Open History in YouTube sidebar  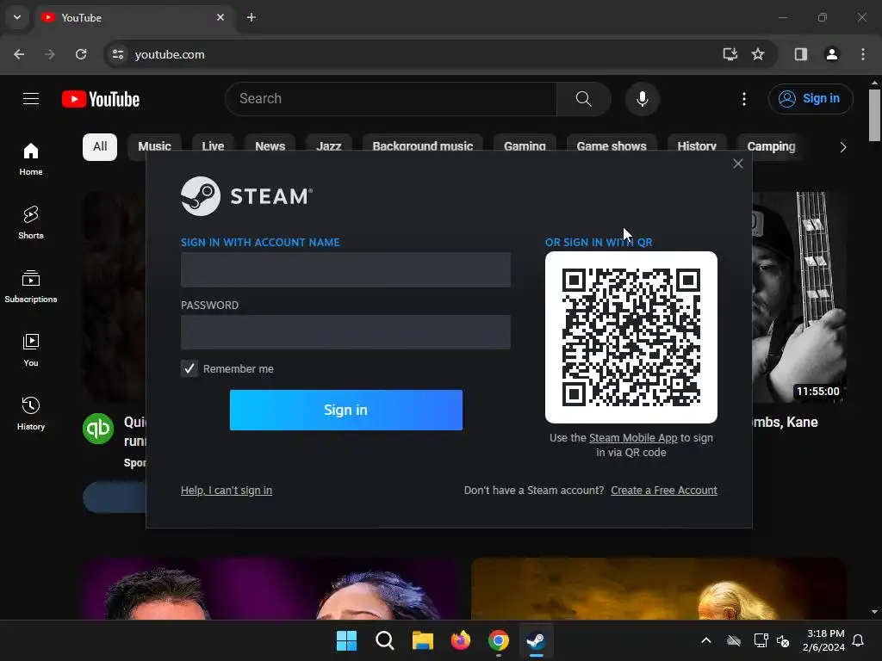coord(31,413)
